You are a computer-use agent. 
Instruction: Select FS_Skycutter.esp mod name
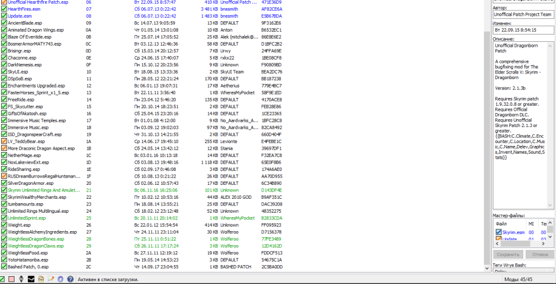[x=25, y=106]
